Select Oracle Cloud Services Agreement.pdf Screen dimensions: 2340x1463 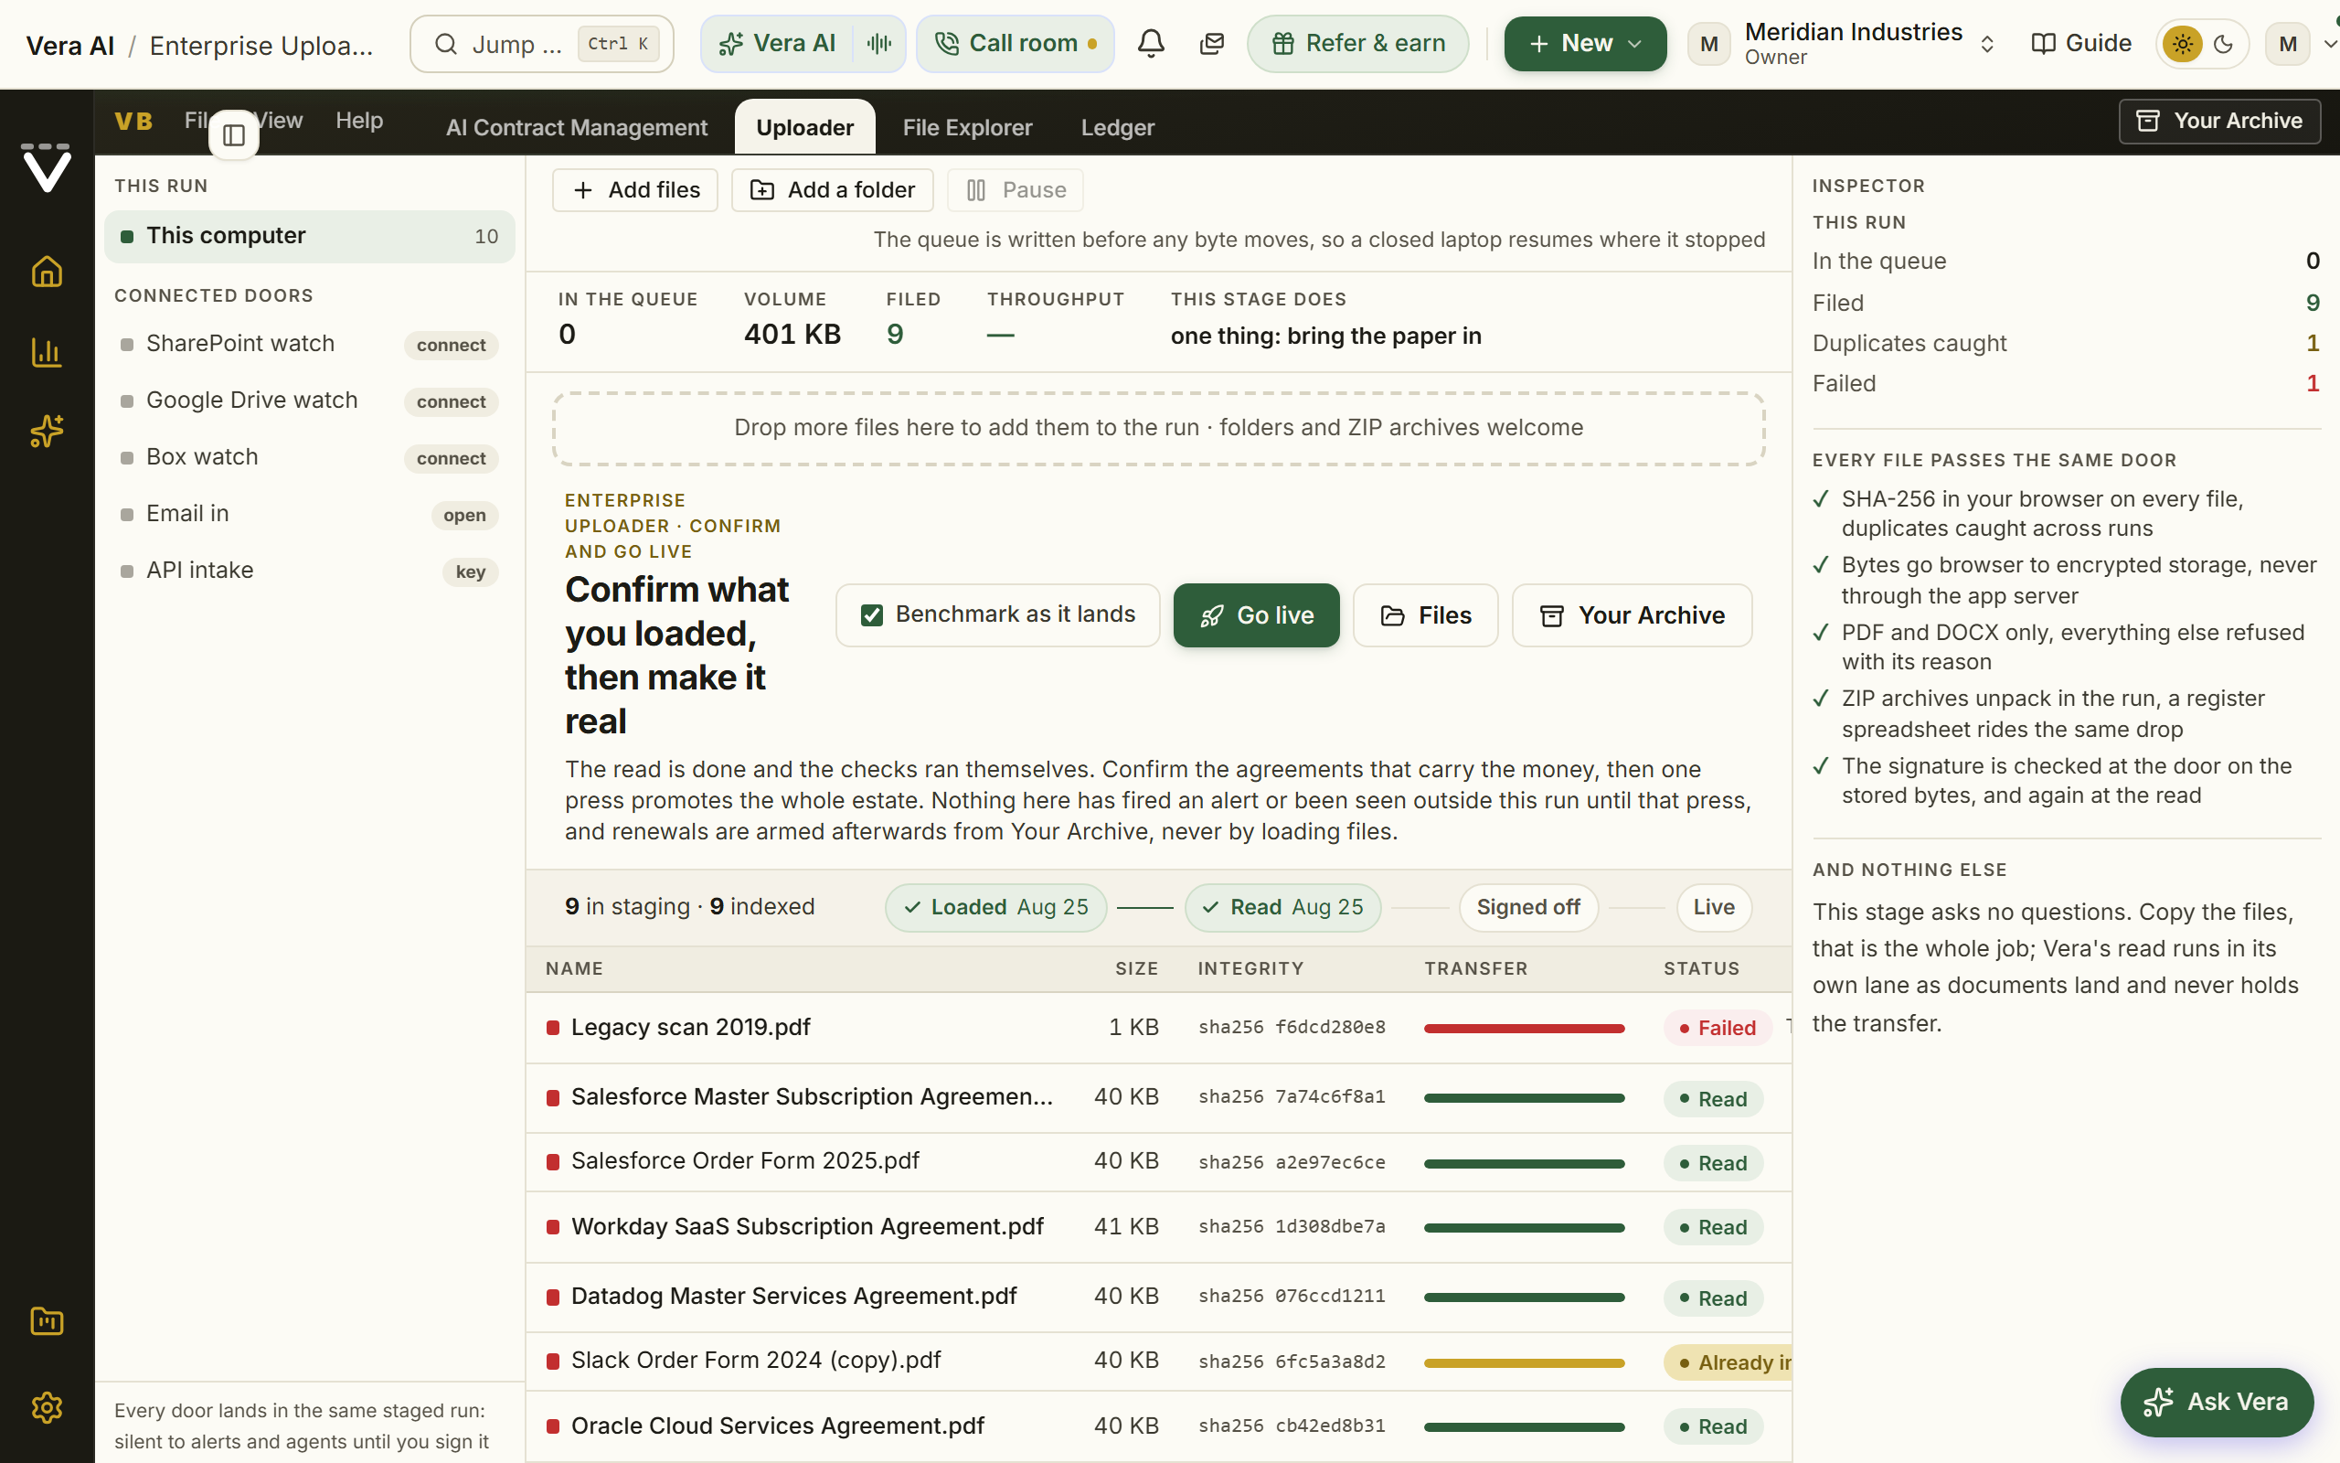click(x=778, y=1426)
